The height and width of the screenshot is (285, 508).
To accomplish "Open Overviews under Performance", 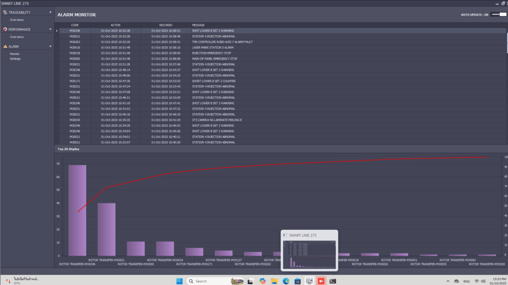I will pos(17,37).
